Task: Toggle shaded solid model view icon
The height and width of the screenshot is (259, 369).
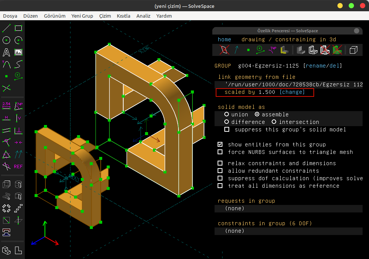Action: pyautogui.click(x=301, y=50)
